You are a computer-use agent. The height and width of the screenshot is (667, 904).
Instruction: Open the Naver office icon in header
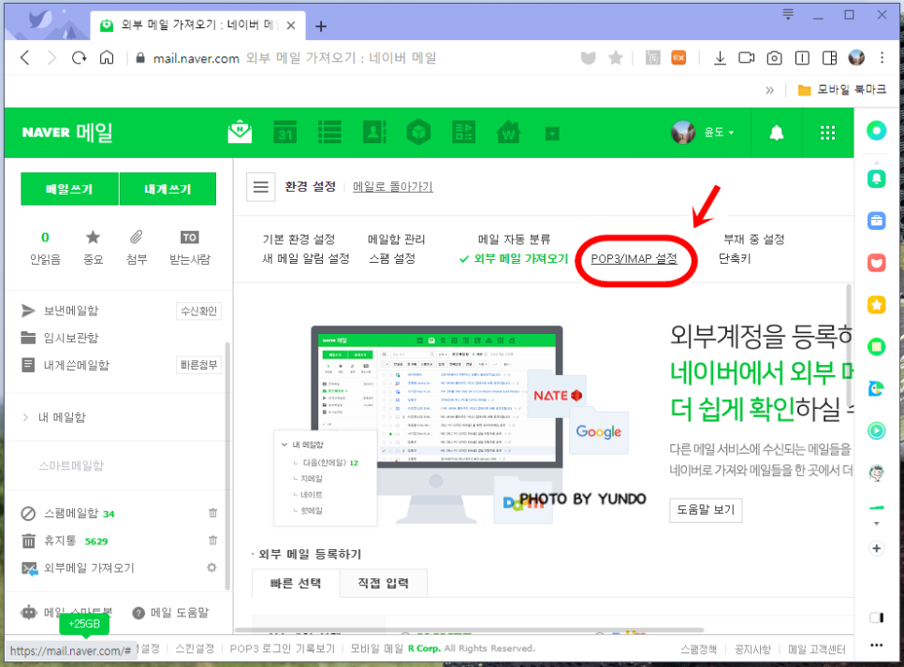pyautogui.click(x=463, y=133)
